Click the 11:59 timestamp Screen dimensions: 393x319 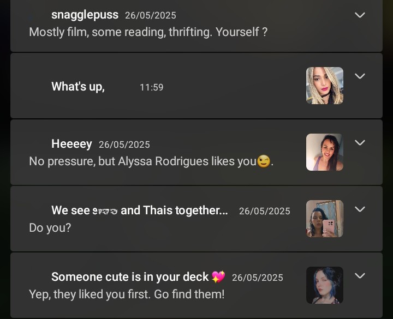tap(151, 87)
